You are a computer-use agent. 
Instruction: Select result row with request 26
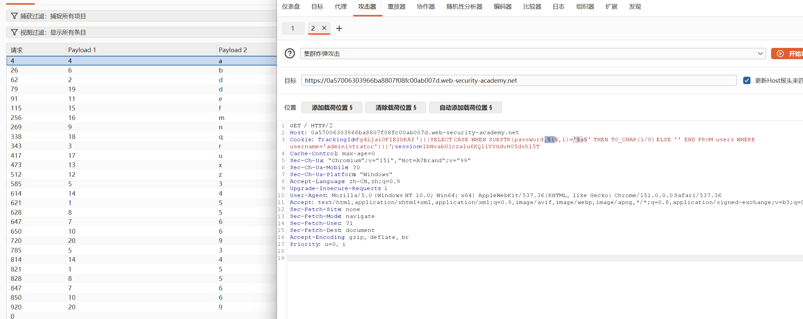tap(142, 70)
